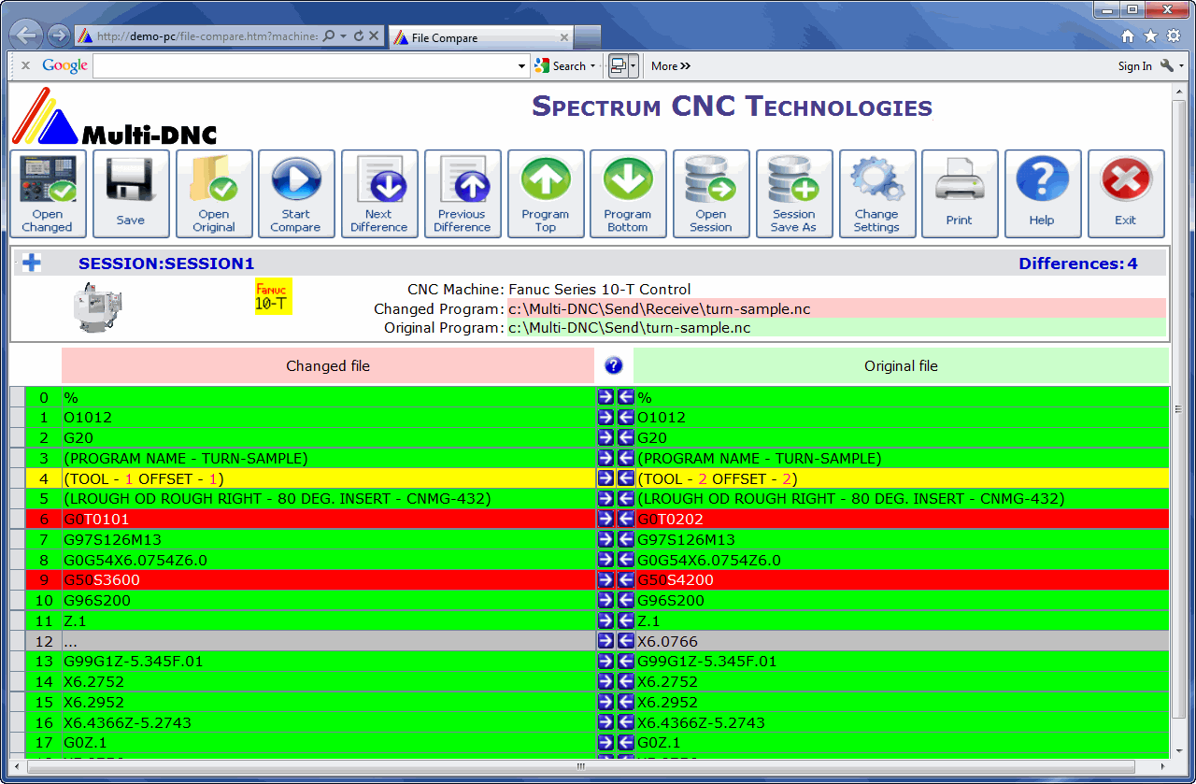Open new blank tab
This screenshot has height=784, width=1196.
point(587,37)
